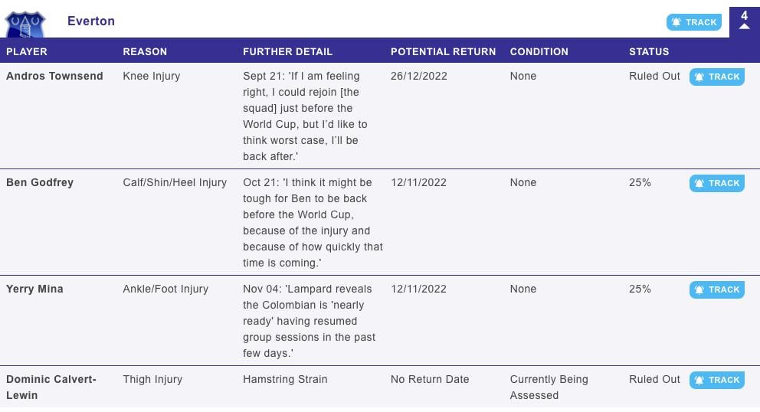
Task: Click the STATUS column header
Action: (x=649, y=52)
